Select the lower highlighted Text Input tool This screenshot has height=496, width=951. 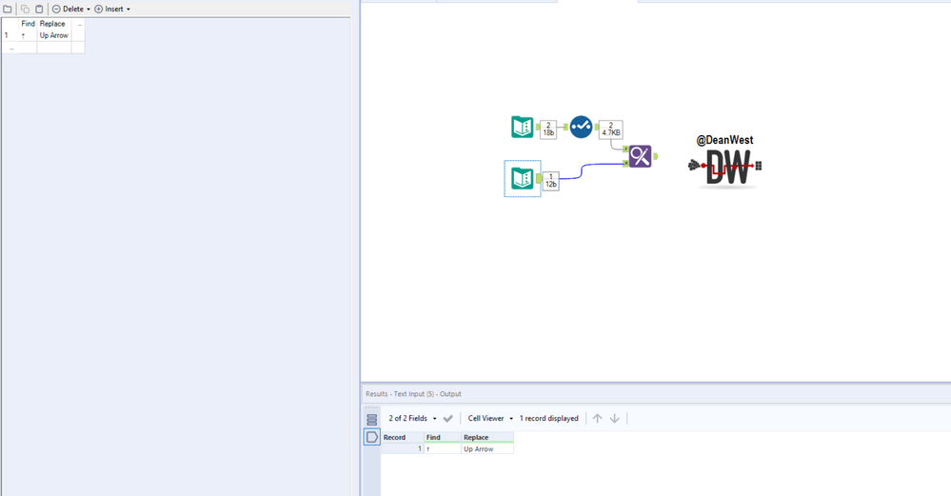pyautogui.click(x=523, y=178)
